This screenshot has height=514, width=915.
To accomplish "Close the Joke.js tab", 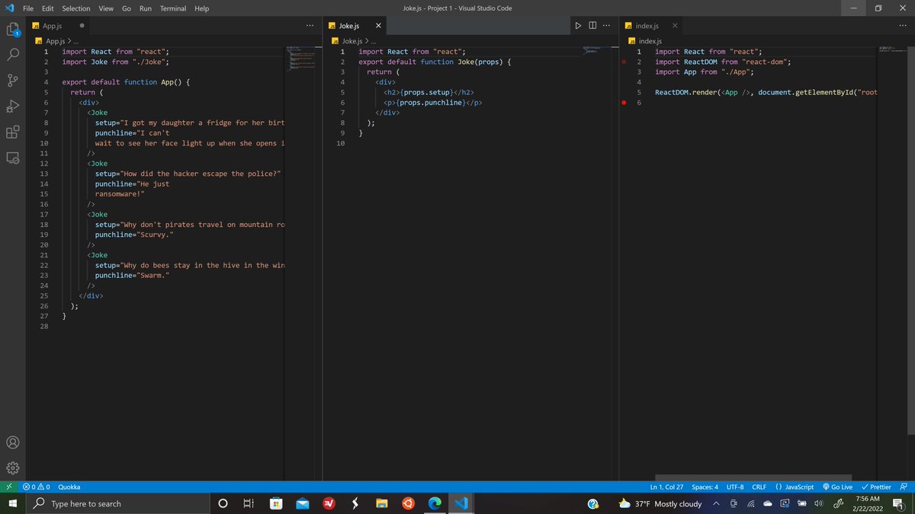I will (x=378, y=26).
